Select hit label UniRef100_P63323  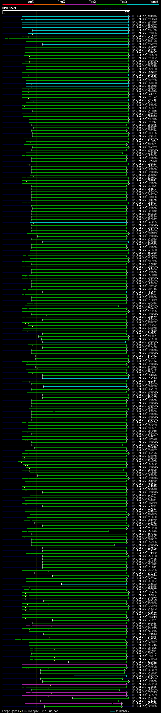[x=144, y=244]
